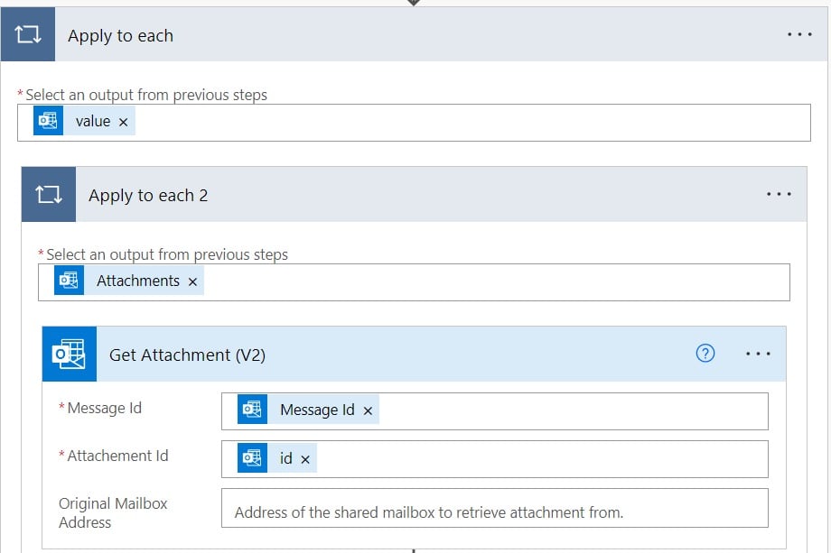The width and height of the screenshot is (831, 553).
Task: Remove the value token
Action: 124,122
